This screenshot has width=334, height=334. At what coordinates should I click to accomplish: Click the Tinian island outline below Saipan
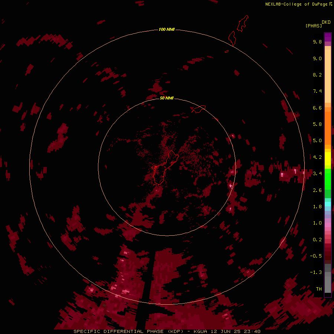pos(232,38)
